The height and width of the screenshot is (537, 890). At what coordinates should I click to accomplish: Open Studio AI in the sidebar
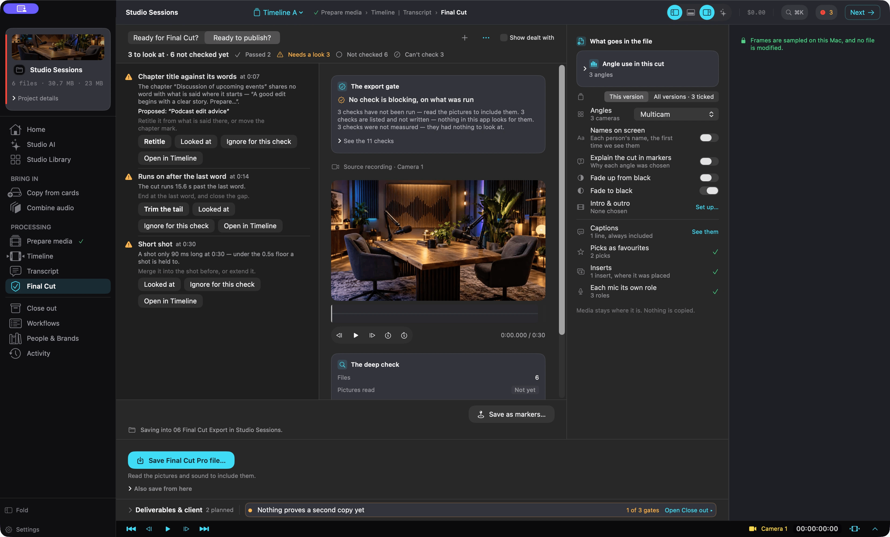click(x=41, y=144)
